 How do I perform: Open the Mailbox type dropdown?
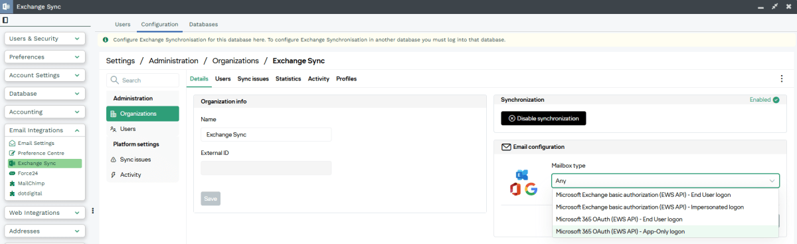tap(665, 181)
